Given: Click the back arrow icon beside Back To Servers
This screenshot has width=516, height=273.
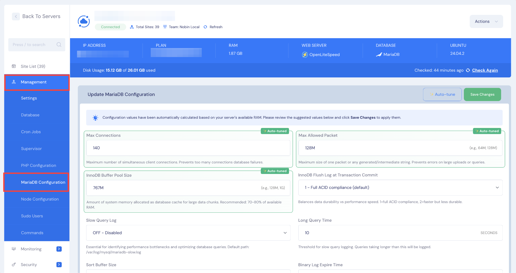Looking at the screenshot, I should [16, 17].
